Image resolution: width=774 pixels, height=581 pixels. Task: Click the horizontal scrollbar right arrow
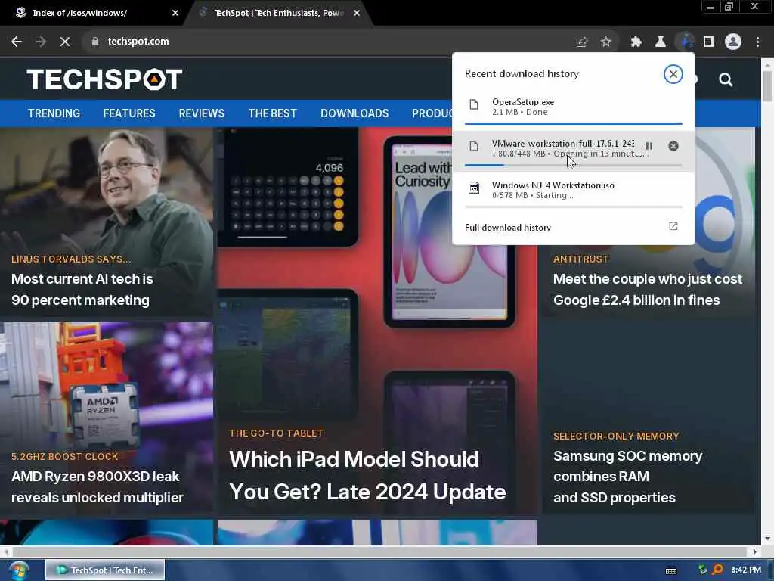click(755, 551)
